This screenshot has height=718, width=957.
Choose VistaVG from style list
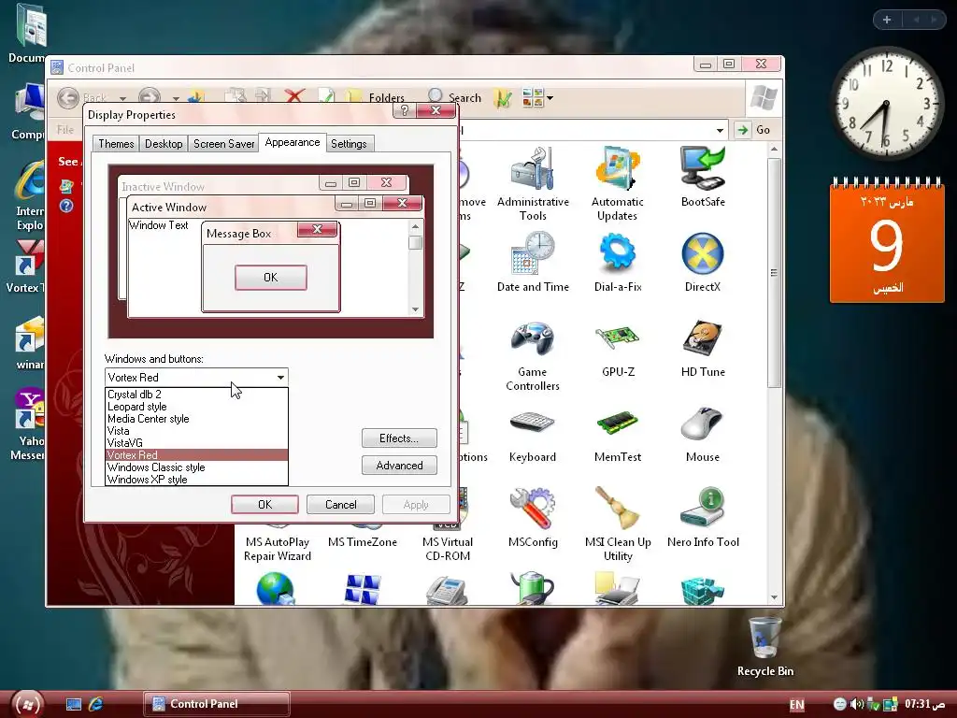[196, 443]
